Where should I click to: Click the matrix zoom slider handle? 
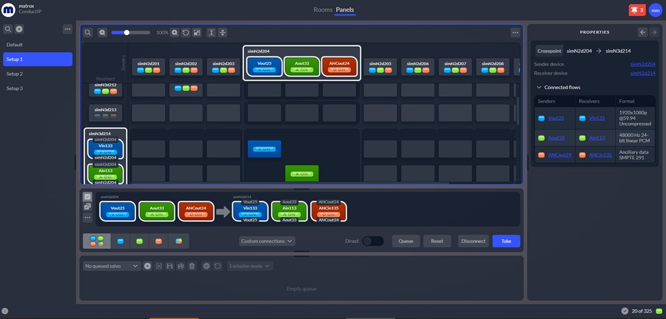127,32
